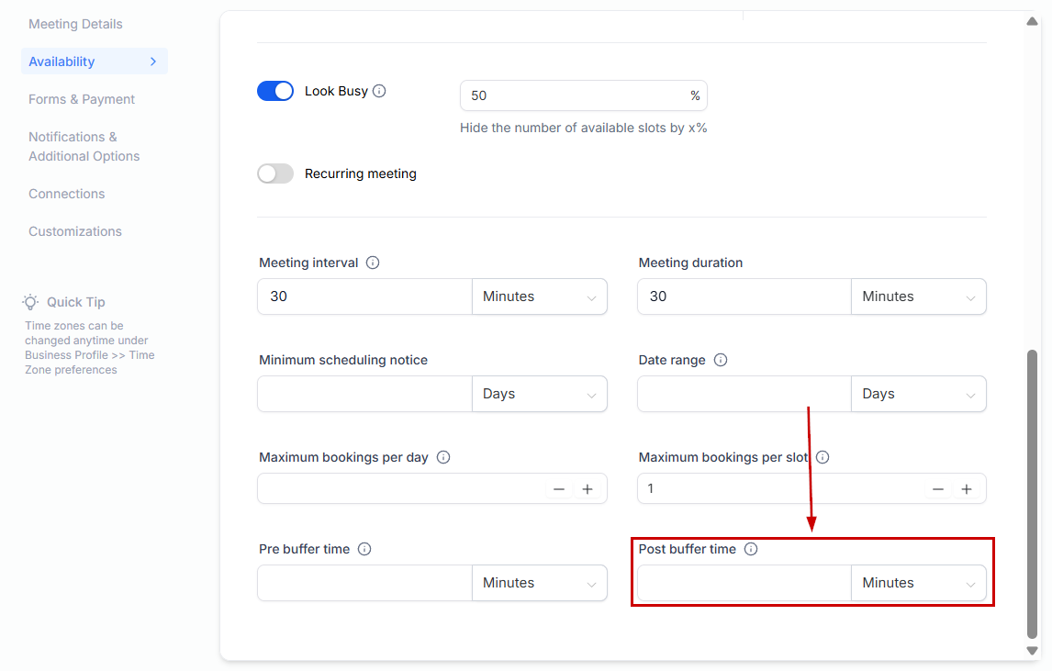The width and height of the screenshot is (1052, 671).
Task: Click info icon for Maximum bookings per slot
Action: tap(823, 457)
